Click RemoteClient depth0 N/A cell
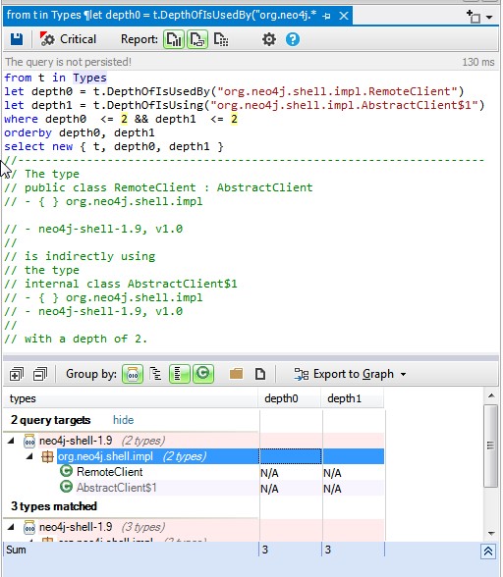503x577 pixels. tap(291, 473)
